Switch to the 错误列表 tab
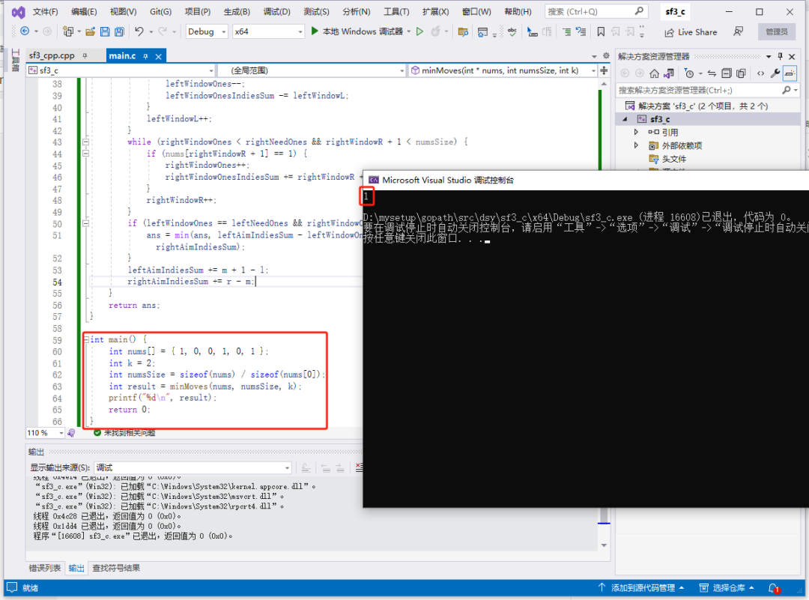This screenshot has height=600, width=809. [x=45, y=568]
